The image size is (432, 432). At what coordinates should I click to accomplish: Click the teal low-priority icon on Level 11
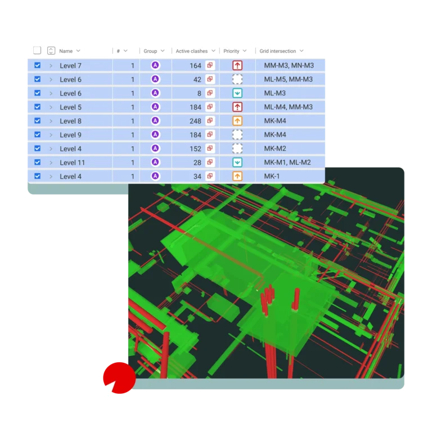pyautogui.click(x=237, y=163)
